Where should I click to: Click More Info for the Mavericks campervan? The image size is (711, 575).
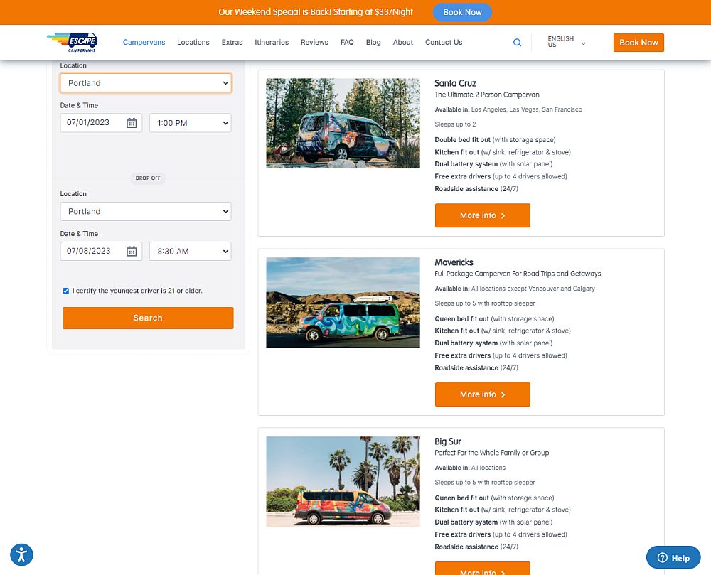point(482,394)
